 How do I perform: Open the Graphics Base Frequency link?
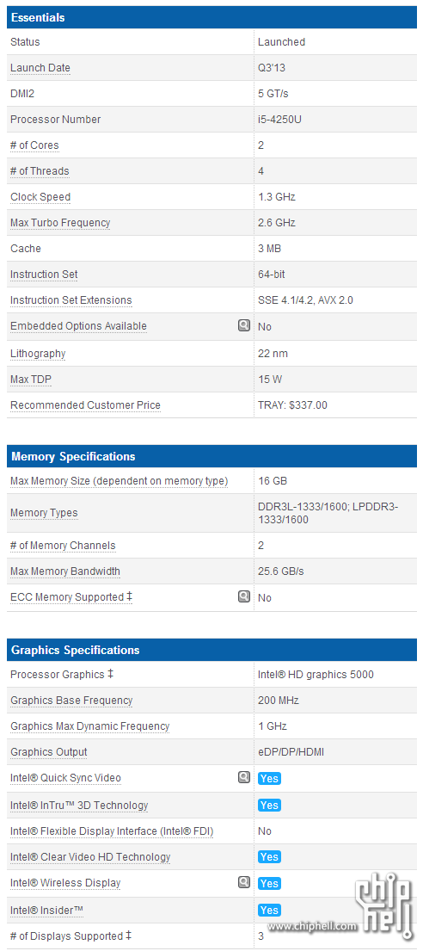click(71, 701)
